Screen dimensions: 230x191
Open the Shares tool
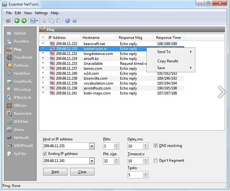click(16, 129)
